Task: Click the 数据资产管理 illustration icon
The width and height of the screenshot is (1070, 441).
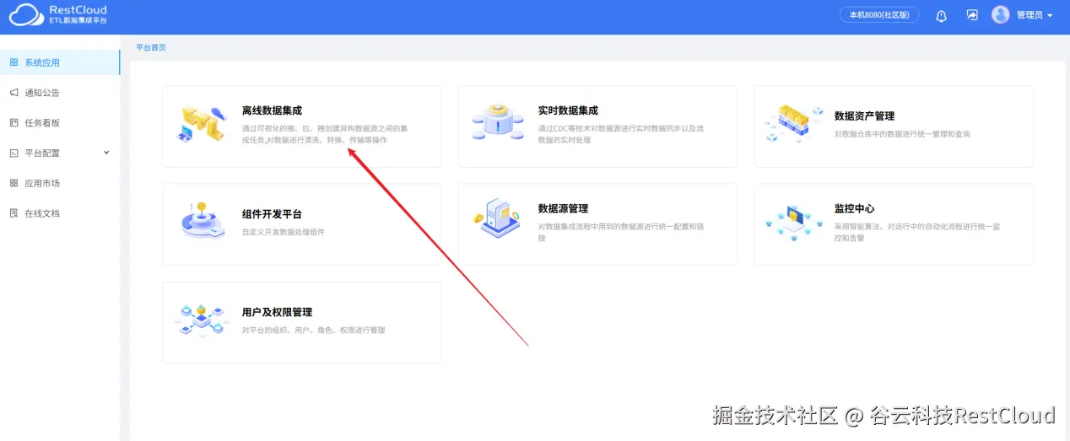Action: [x=794, y=123]
